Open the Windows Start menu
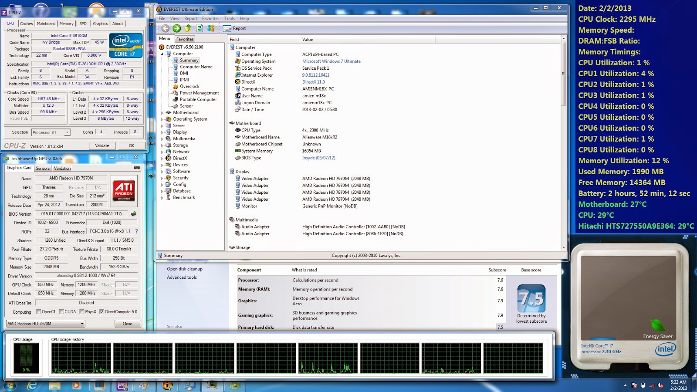 pos(9,385)
